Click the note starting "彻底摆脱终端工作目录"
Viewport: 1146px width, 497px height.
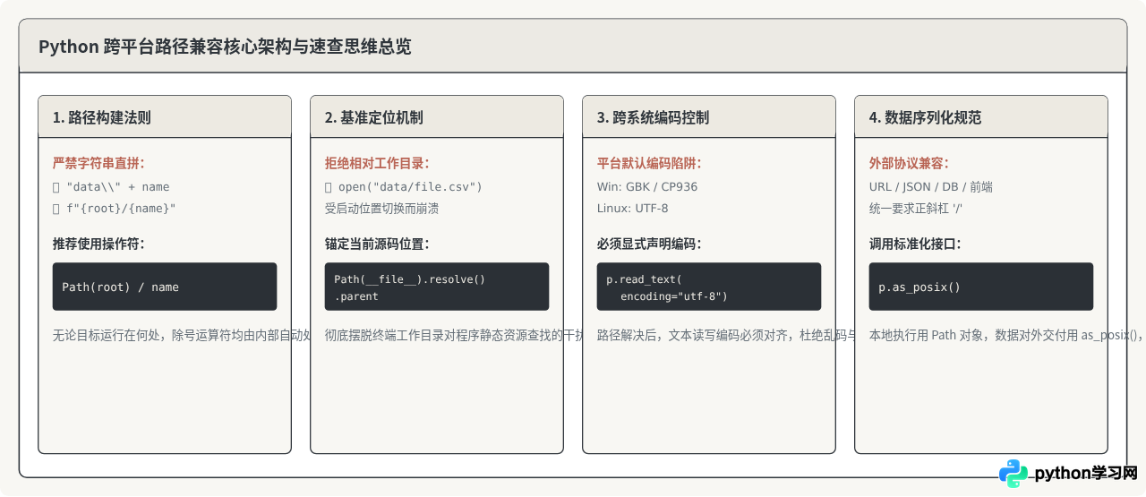(454, 336)
